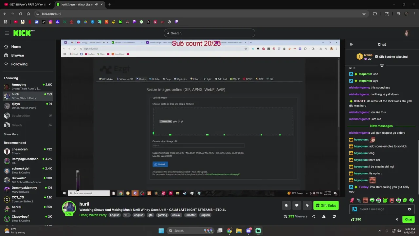Image resolution: width=419 pixels, height=236 pixels.
Task: Open the Google Drive bookmark icon
Action: coord(85,22)
